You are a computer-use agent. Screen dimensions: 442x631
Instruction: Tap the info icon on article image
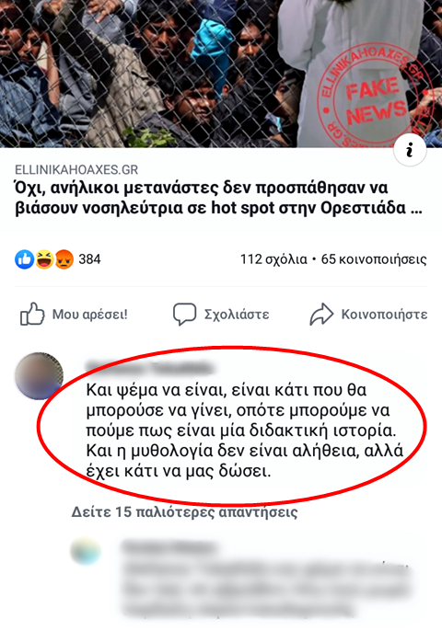(410, 151)
